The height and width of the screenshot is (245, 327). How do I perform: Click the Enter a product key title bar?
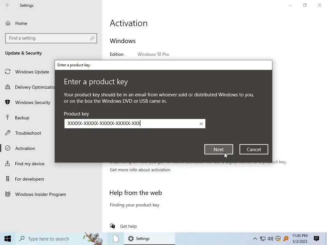[x=163, y=65]
